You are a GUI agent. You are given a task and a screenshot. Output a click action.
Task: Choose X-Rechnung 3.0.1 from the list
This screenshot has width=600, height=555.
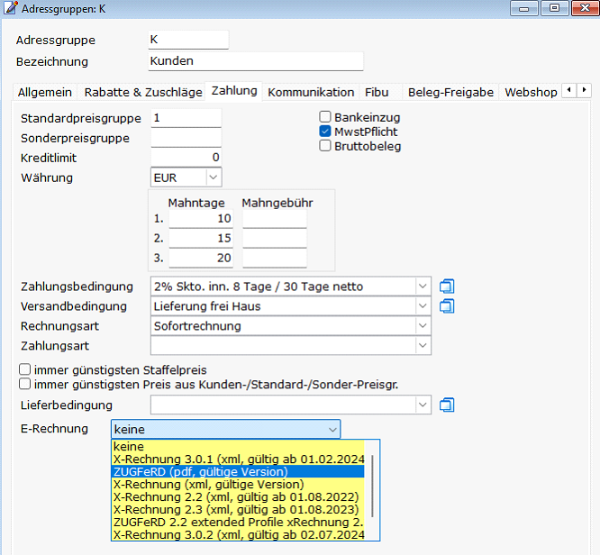240,459
